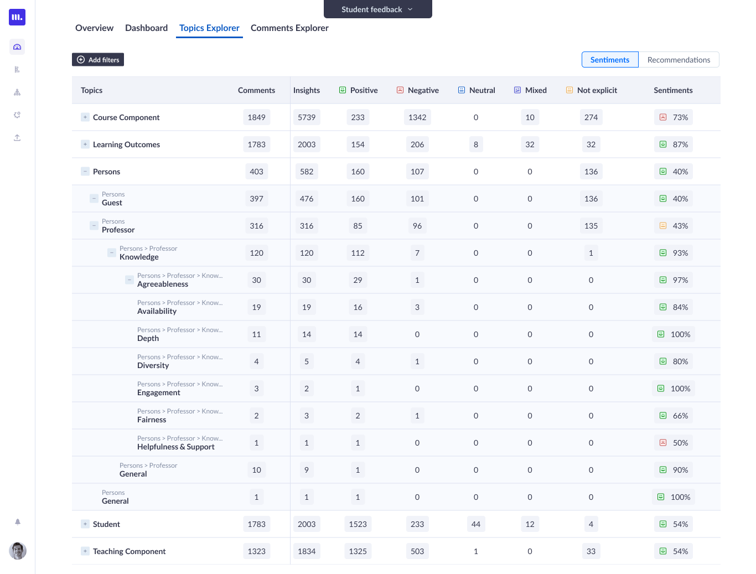The image size is (756, 574).
Task: Click the Add filters button
Action: point(98,60)
